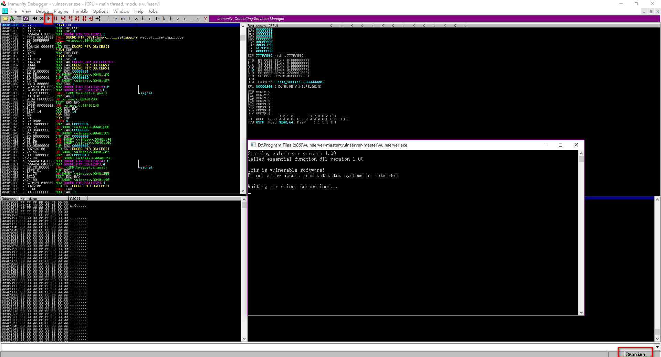Select the EIP register value 777FAB5C
The image size is (661, 357).
point(264,56)
